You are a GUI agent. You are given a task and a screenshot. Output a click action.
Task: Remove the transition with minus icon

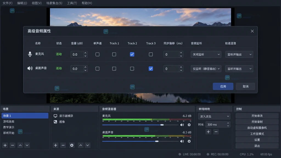click(216, 132)
